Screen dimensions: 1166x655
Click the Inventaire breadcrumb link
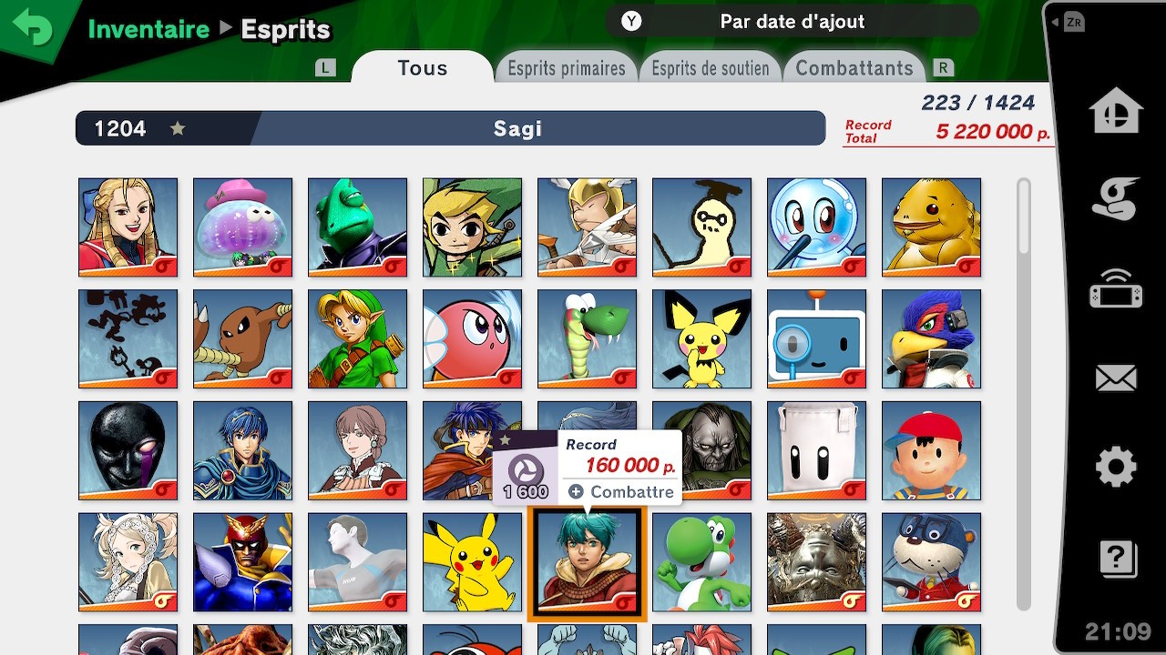point(148,29)
